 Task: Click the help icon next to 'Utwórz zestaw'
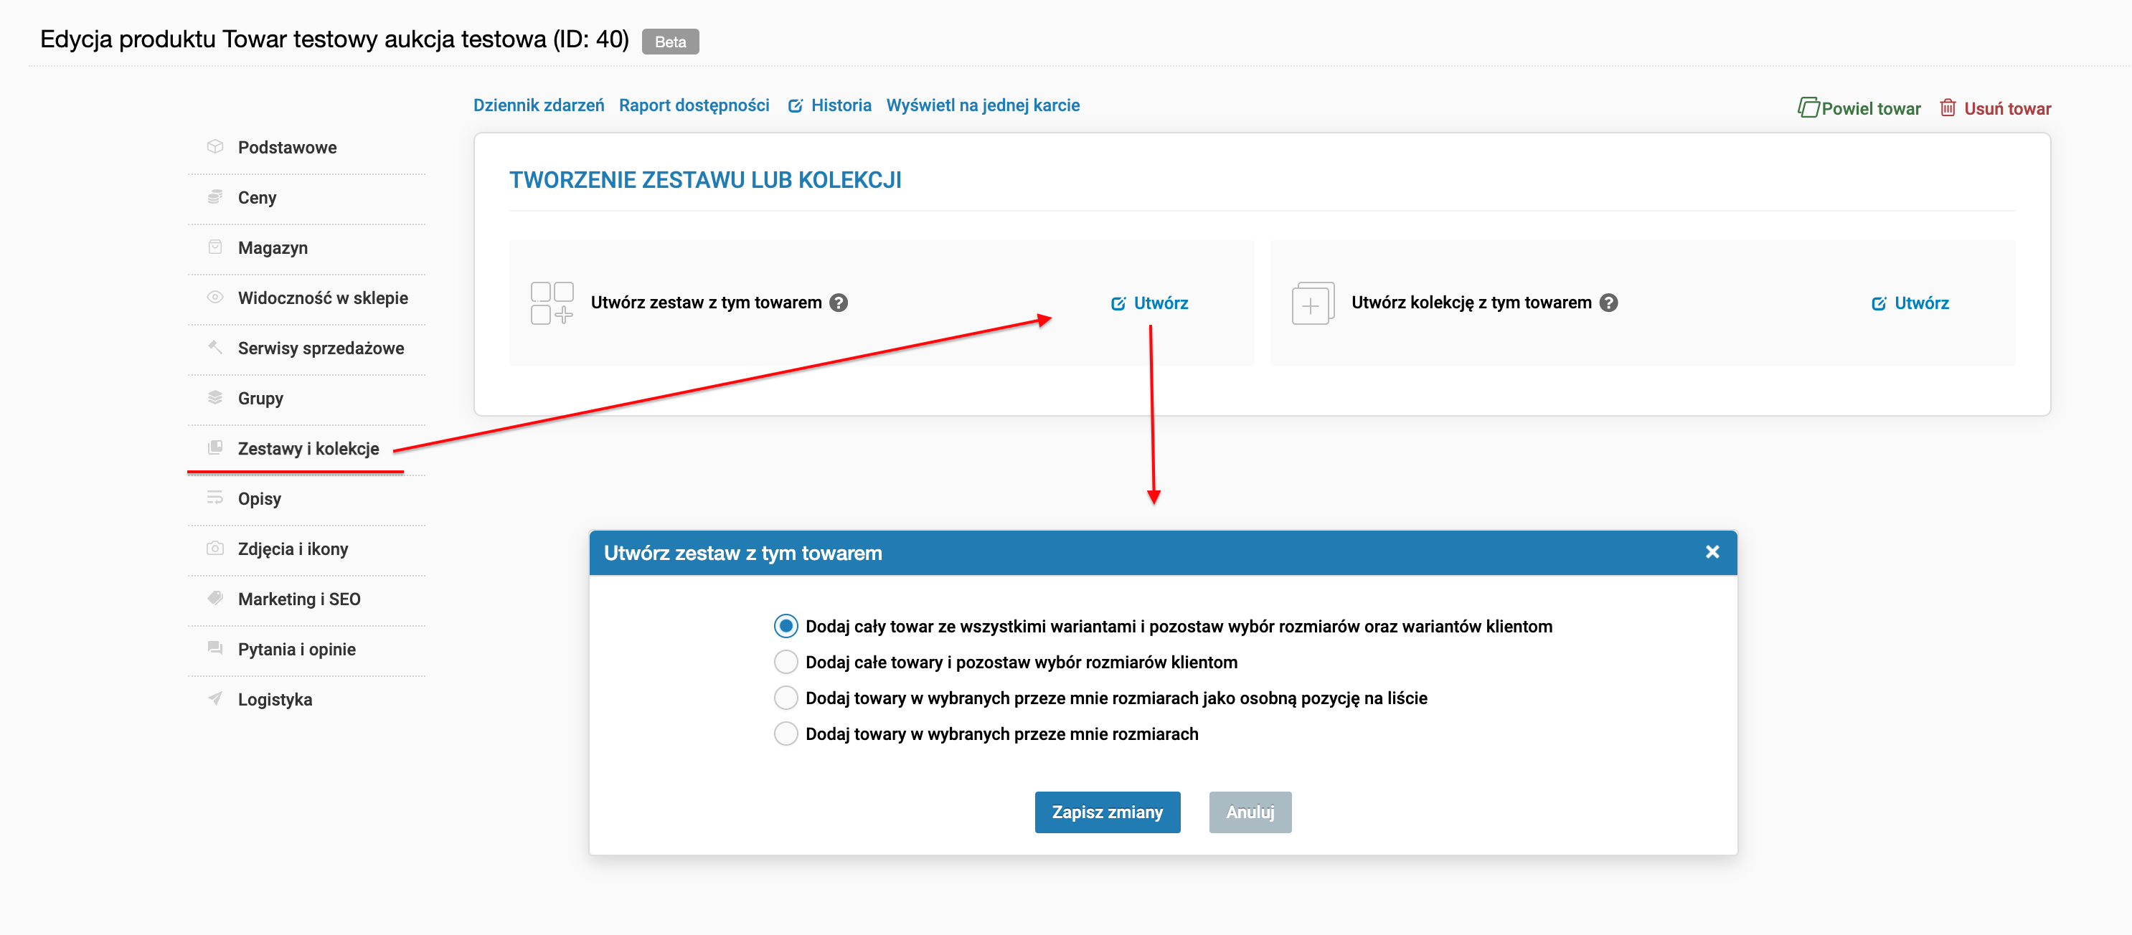[839, 303]
